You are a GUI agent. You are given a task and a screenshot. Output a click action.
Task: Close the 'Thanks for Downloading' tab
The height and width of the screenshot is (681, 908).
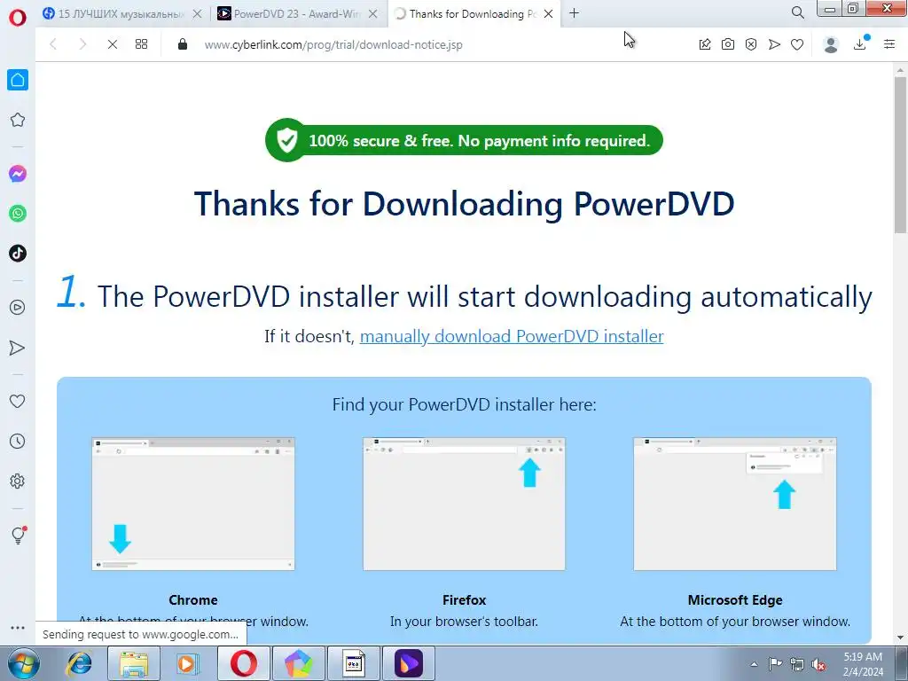[548, 13]
